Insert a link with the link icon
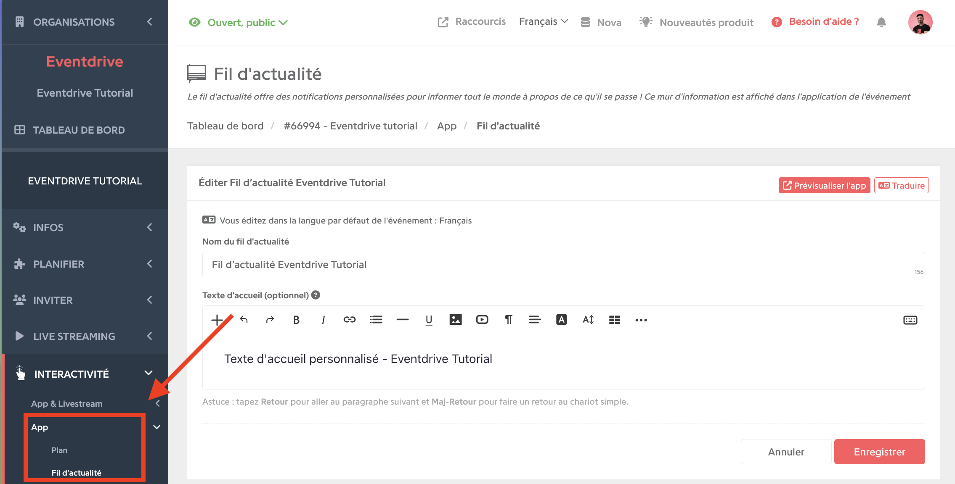 coord(349,320)
